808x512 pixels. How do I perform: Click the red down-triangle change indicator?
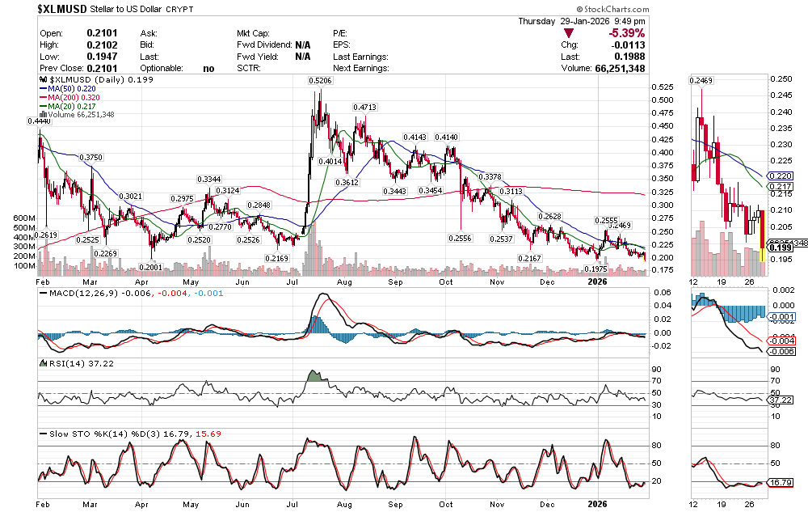coord(569,33)
